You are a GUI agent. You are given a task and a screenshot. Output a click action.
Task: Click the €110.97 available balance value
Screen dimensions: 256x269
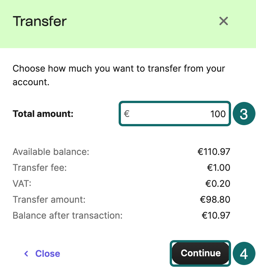(214, 152)
